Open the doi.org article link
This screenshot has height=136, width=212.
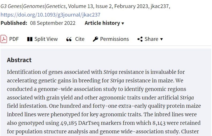[x=51, y=14]
